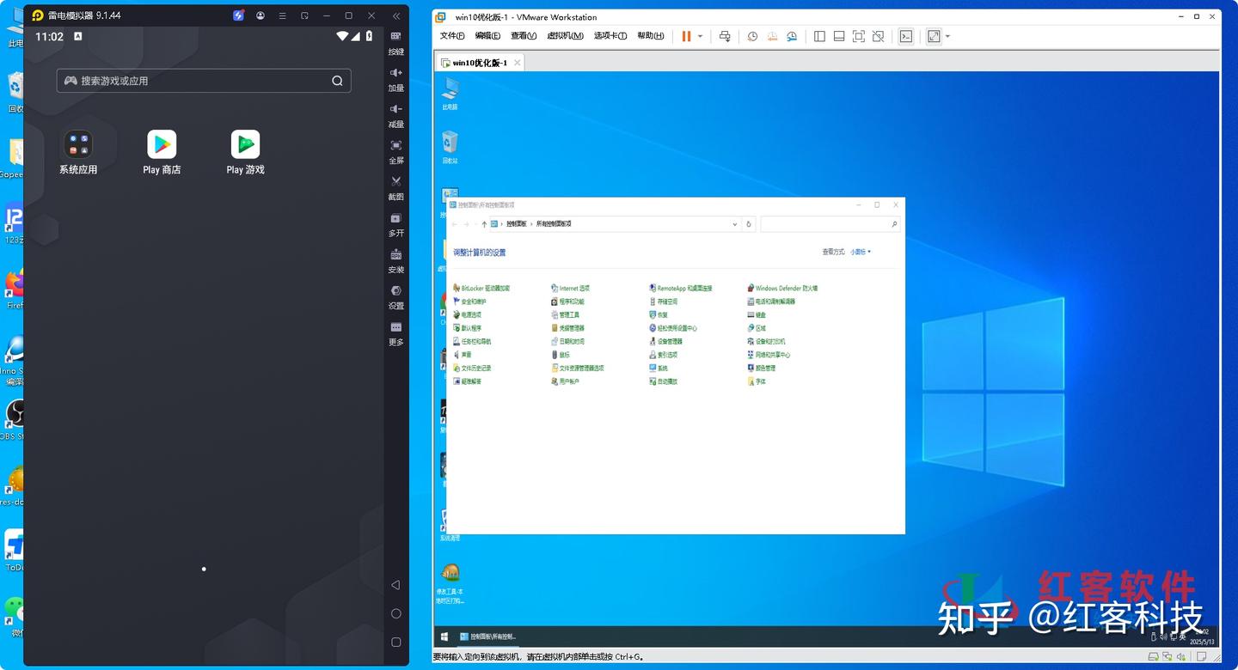Open 网络和共享中心

point(769,355)
